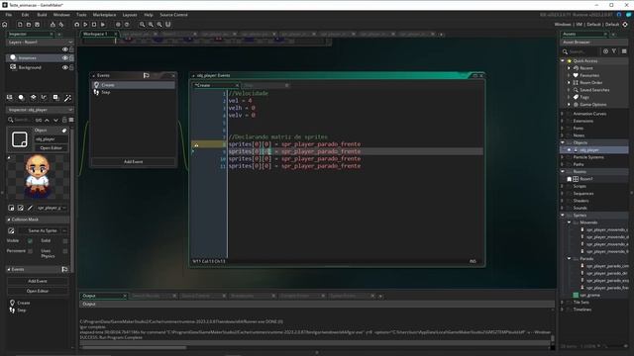Screen dimensions: 634x356
Task: Collapse the Rooms folder
Action: (x=563, y=171)
